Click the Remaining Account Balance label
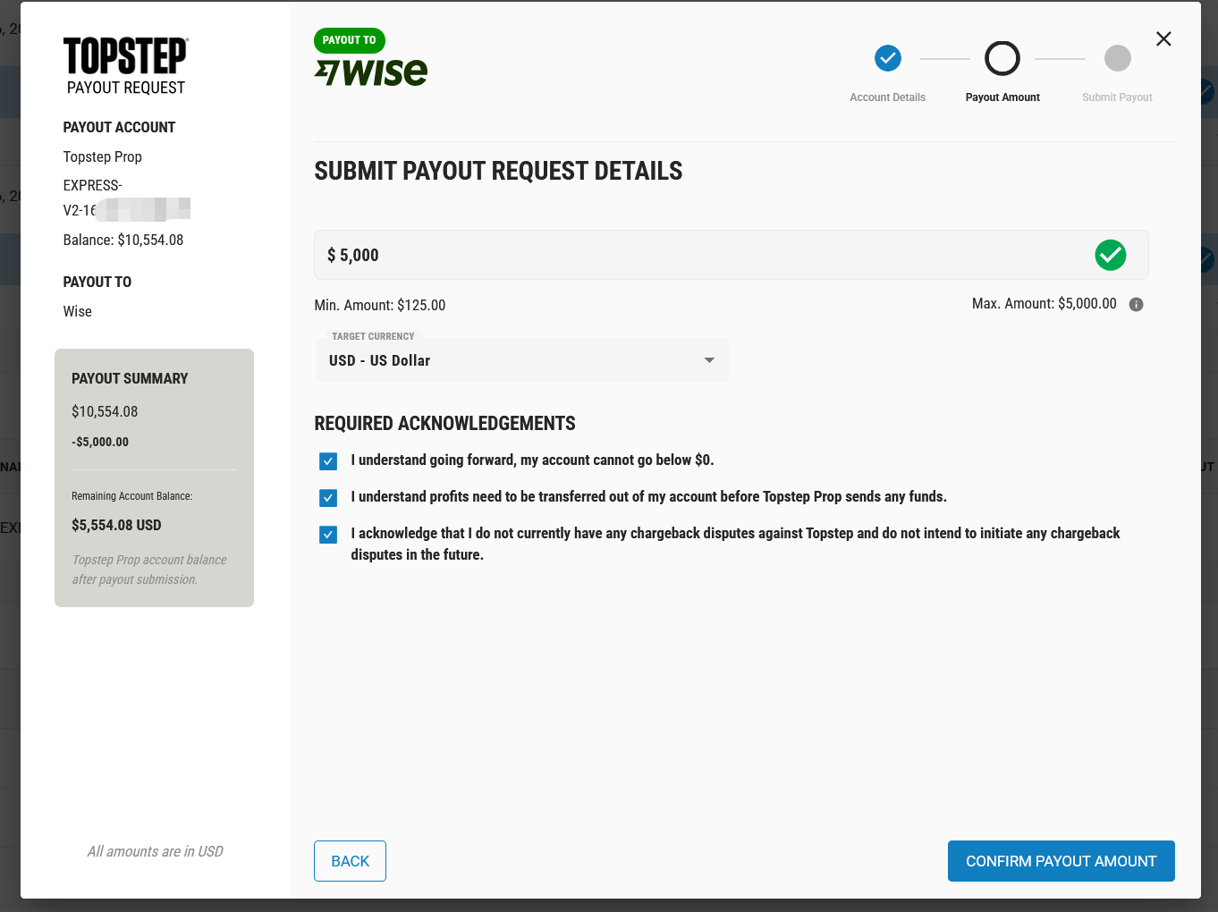This screenshot has height=912, width=1218. (132, 496)
